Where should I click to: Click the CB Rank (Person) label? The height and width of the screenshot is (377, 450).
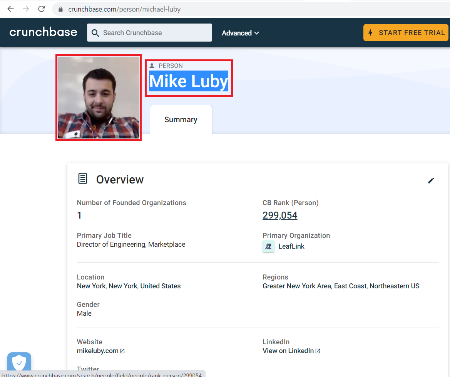coord(290,203)
